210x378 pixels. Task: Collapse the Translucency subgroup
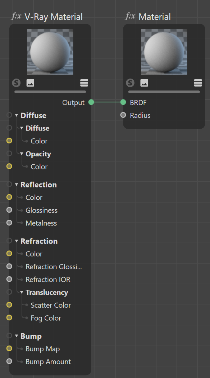[22, 293]
